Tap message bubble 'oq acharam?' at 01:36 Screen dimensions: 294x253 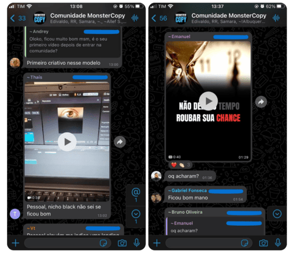[190, 176]
